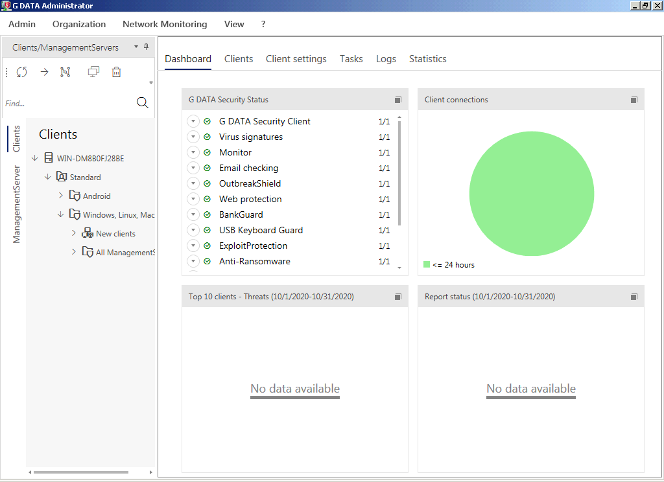664x482 pixels.
Task: Click the right arrow icon in toolbar
Action: pyautogui.click(x=44, y=72)
